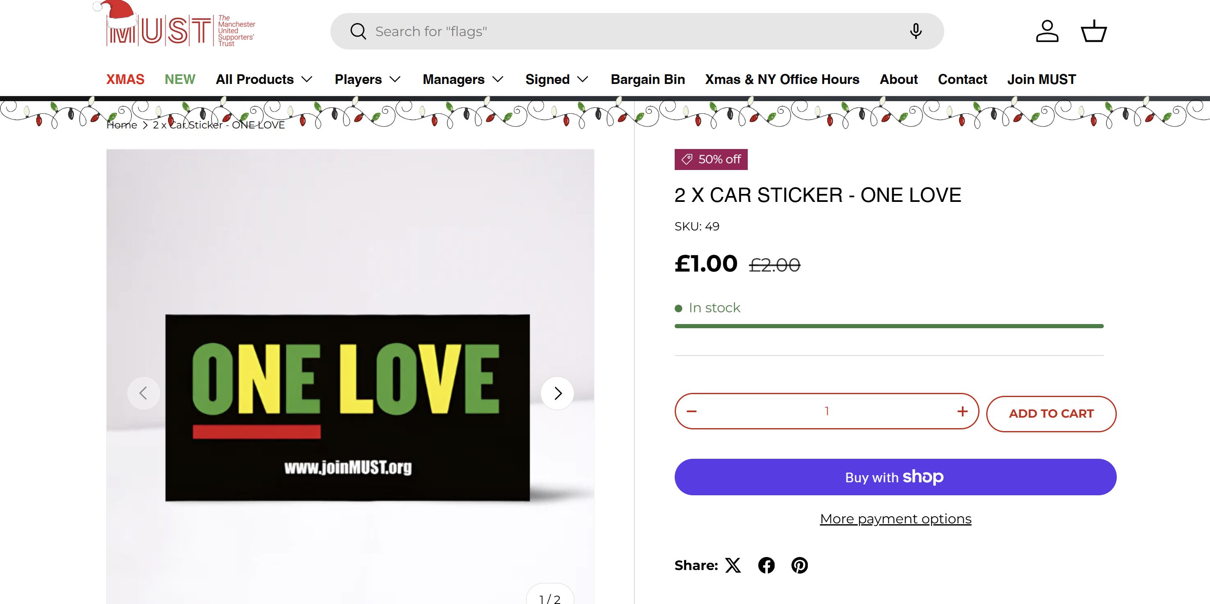Activate voice search microphone icon

click(x=915, y=31)
